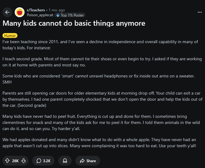Image resolution: width=205 pixels, height=168 pixels.
Task: Open the r/Teachers apple avatar
Action: pos(20,12)
